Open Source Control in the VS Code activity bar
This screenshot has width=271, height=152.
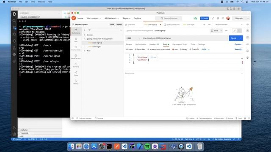[14, 27]
